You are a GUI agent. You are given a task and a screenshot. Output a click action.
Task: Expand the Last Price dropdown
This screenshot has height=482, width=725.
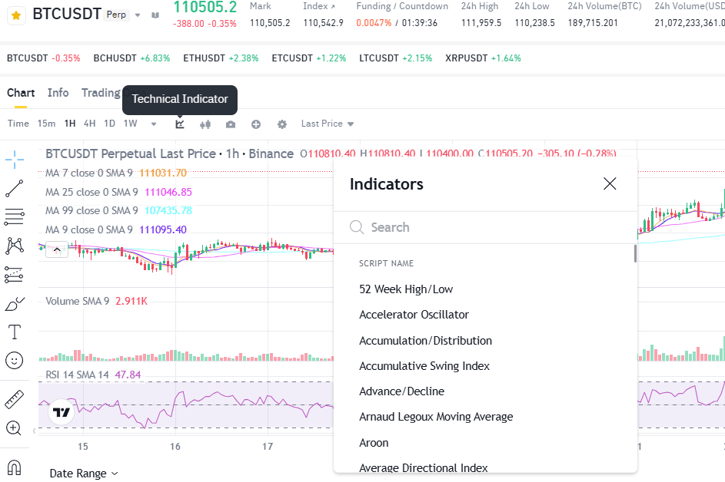pyautogui.click(x=328, y=124)
